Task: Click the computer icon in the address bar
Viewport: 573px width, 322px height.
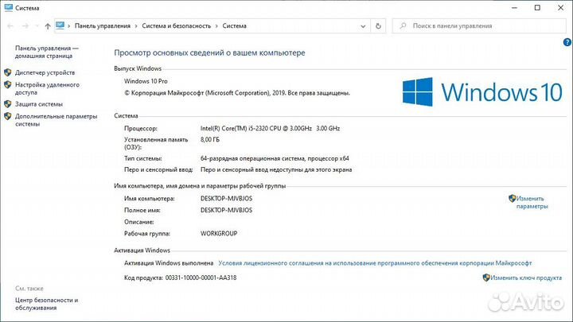Action: coord(60,25)
